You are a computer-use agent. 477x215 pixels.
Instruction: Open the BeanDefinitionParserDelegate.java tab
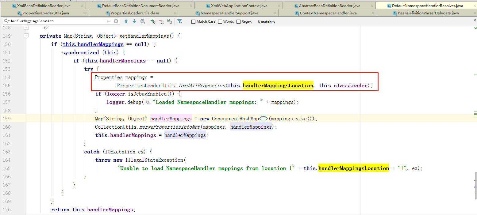(427, 13)
